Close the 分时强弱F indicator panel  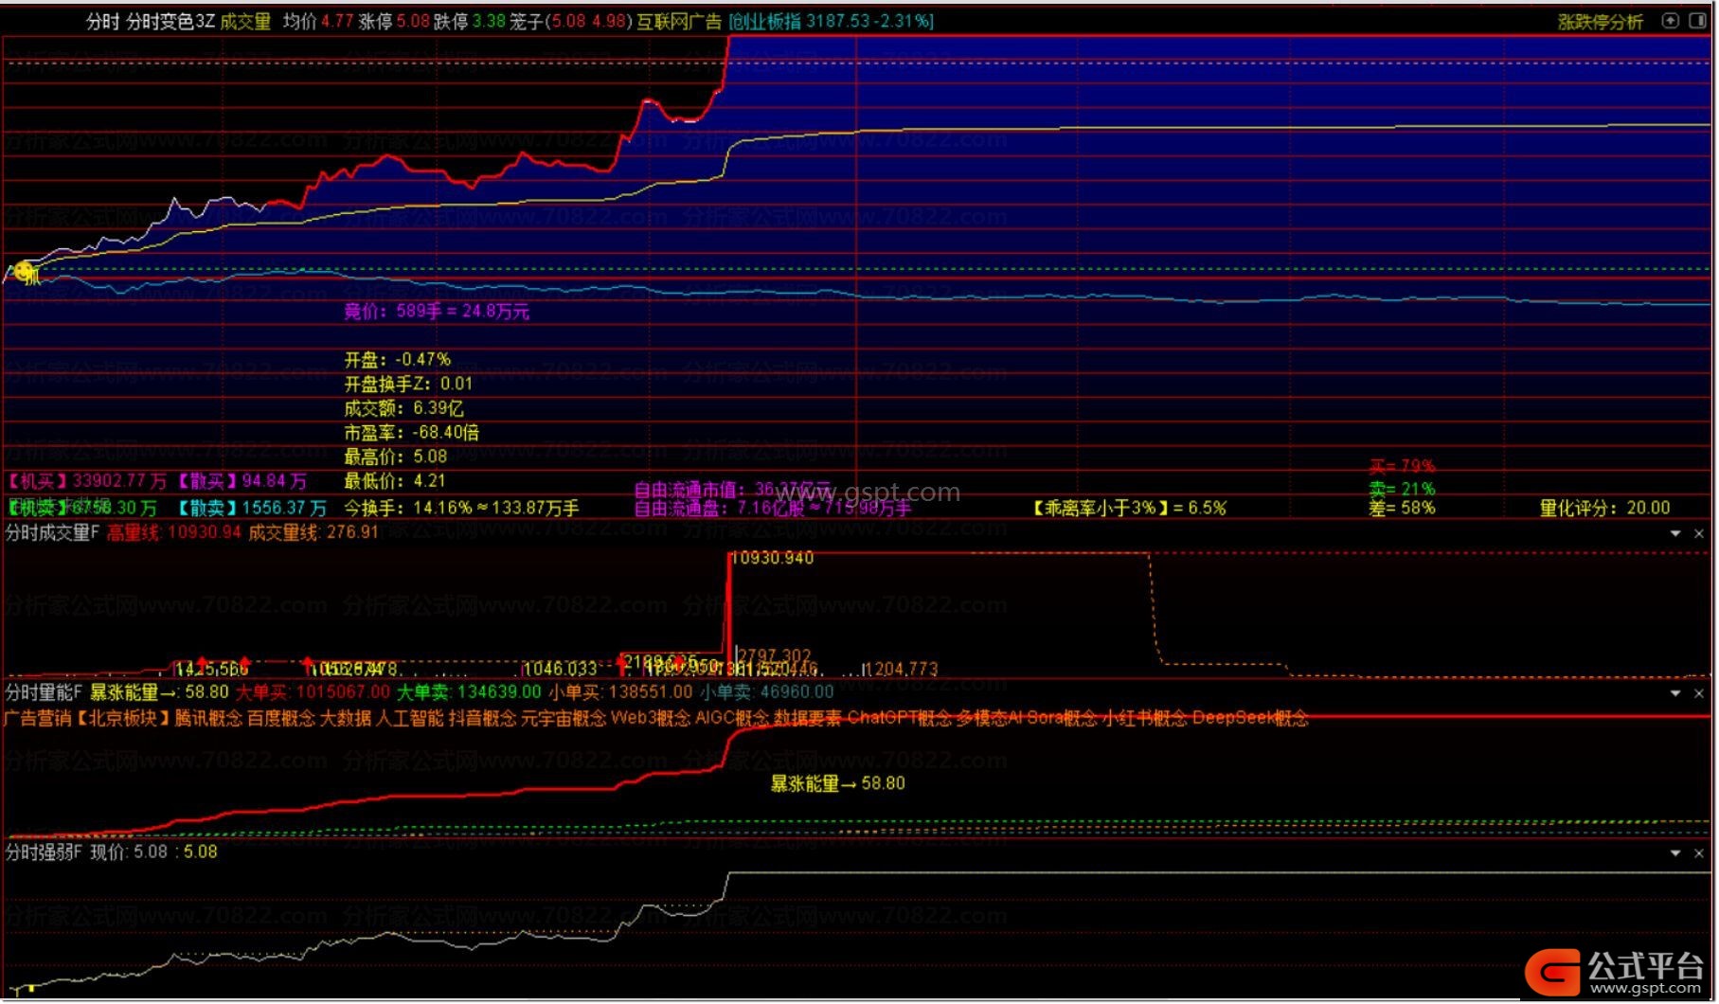1699,854
